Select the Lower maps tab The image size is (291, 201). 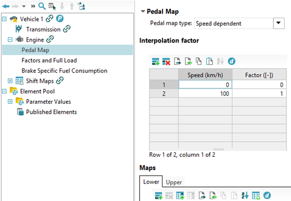coord(151,182)
